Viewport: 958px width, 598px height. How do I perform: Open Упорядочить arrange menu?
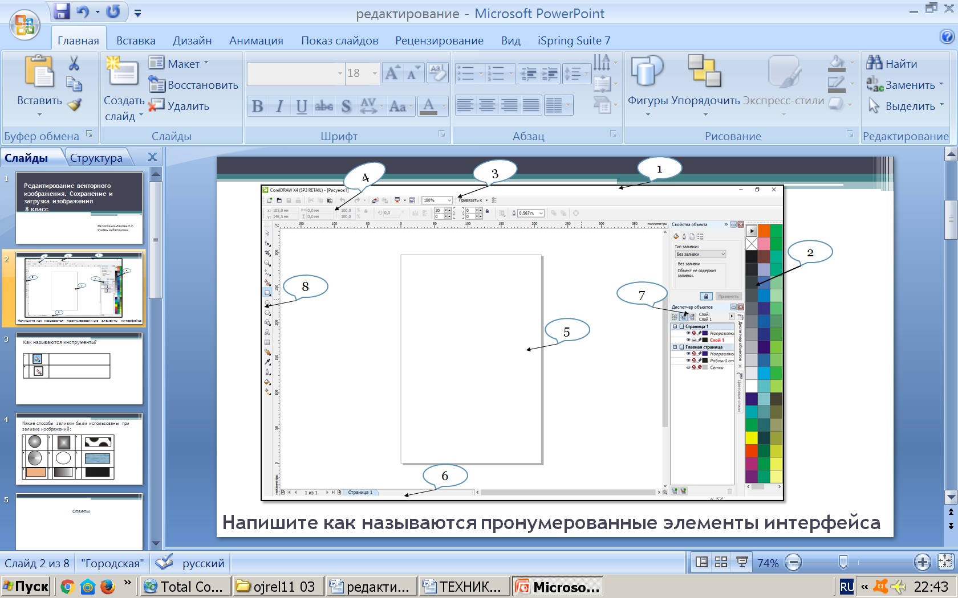coord(705,87)
